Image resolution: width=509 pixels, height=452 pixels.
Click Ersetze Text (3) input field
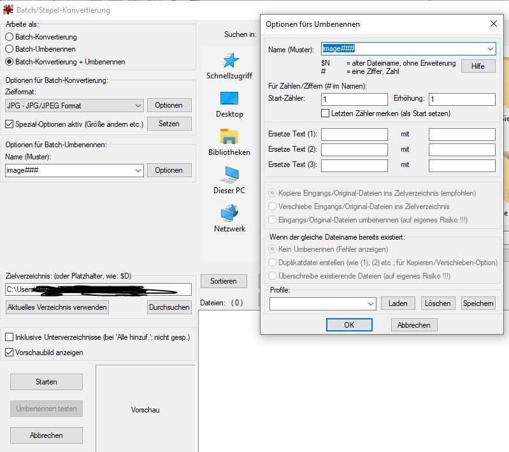(x=354, y=165)
